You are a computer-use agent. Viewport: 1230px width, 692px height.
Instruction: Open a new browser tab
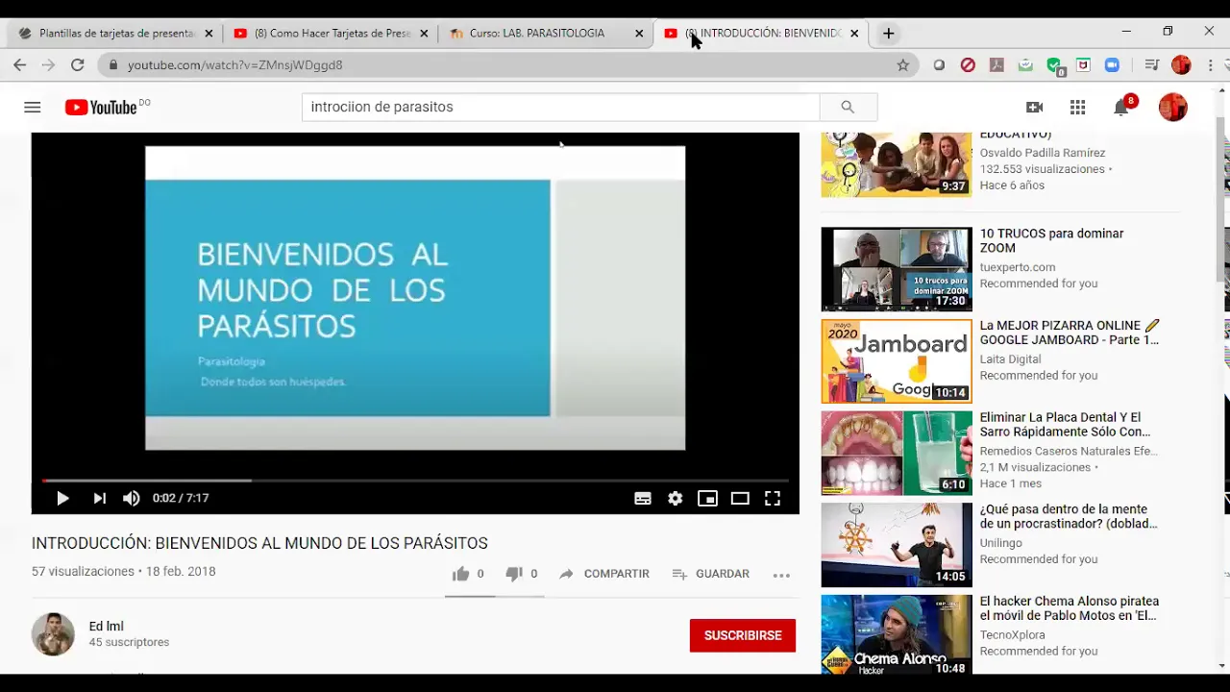(x=889, y=33)
